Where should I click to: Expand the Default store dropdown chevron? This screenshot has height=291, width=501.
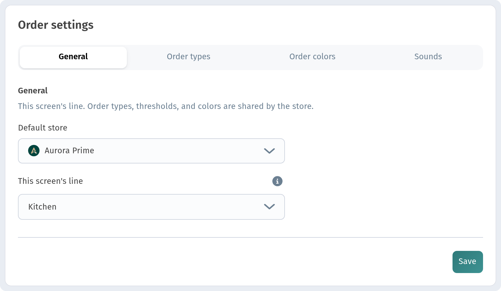[269, 151]
